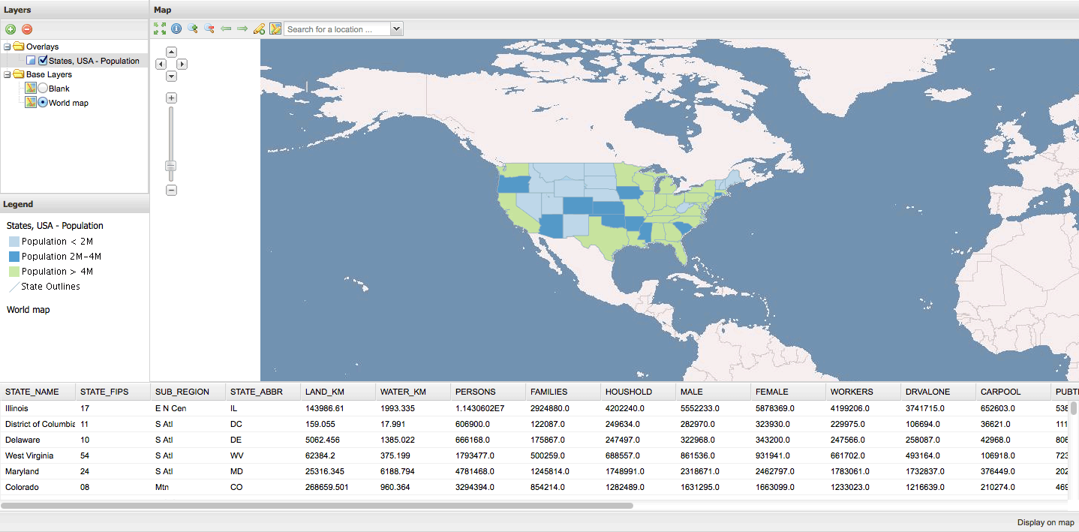Go to next map extent arrow
Image resolution: width=1079 pixels, height=532 pixels.
(242, 29)
